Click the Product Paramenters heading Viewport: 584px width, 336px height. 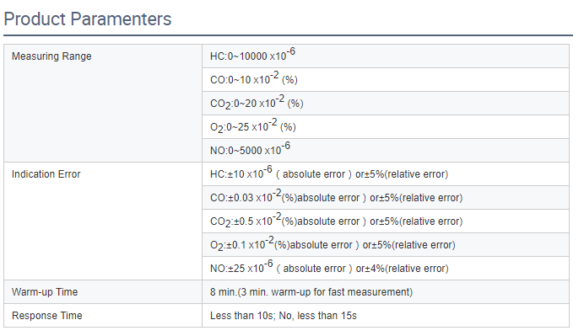pyautogui.click(x=88, y=19)
